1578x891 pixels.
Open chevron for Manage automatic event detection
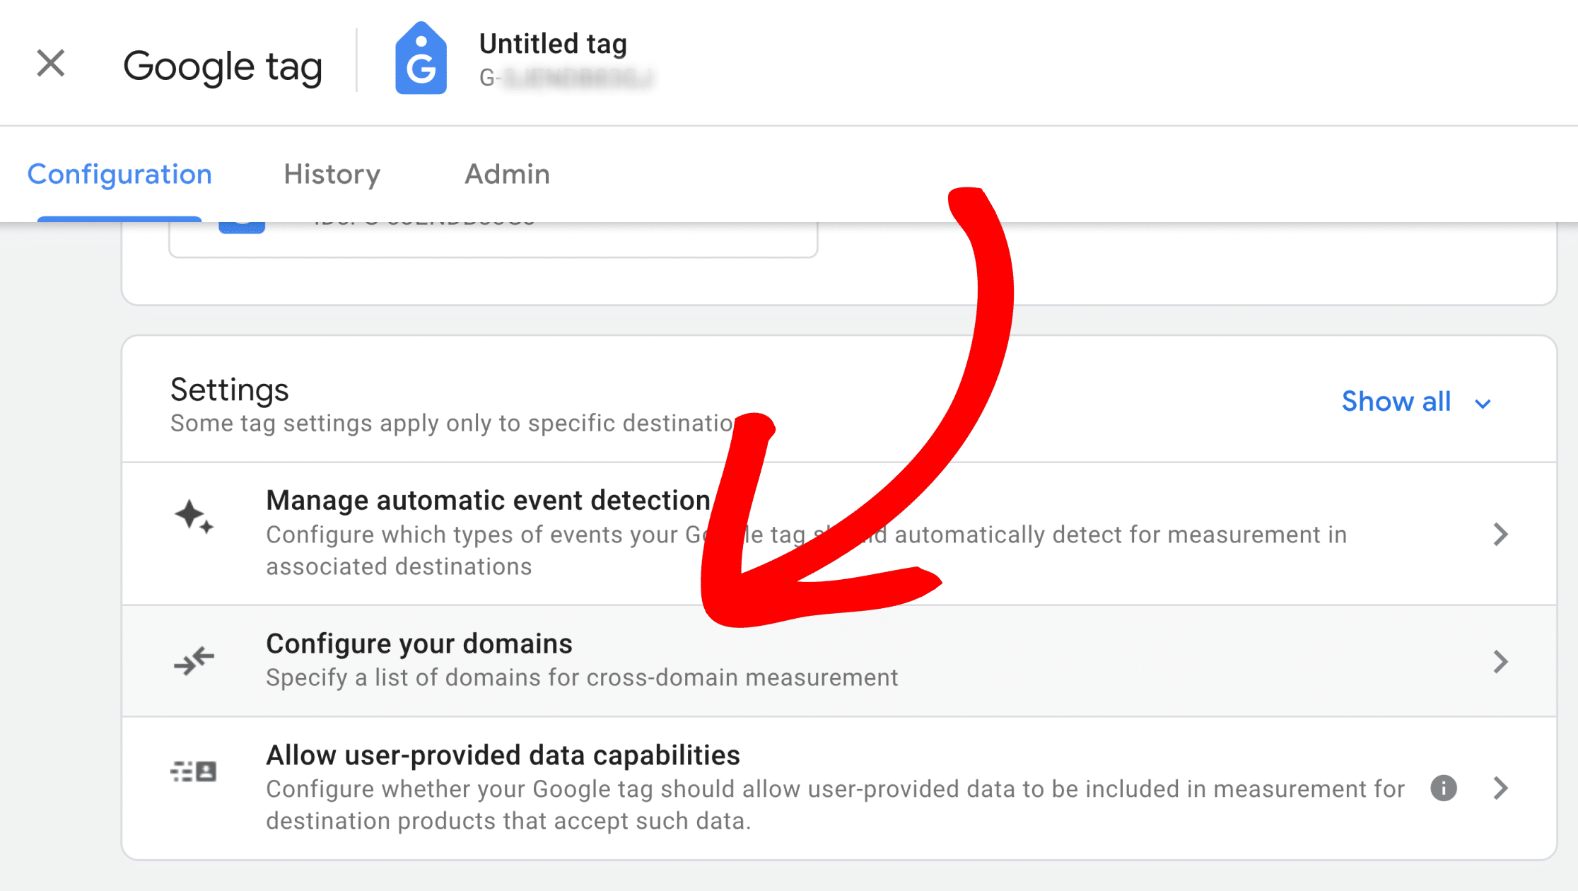click(x=1500, y=535)
